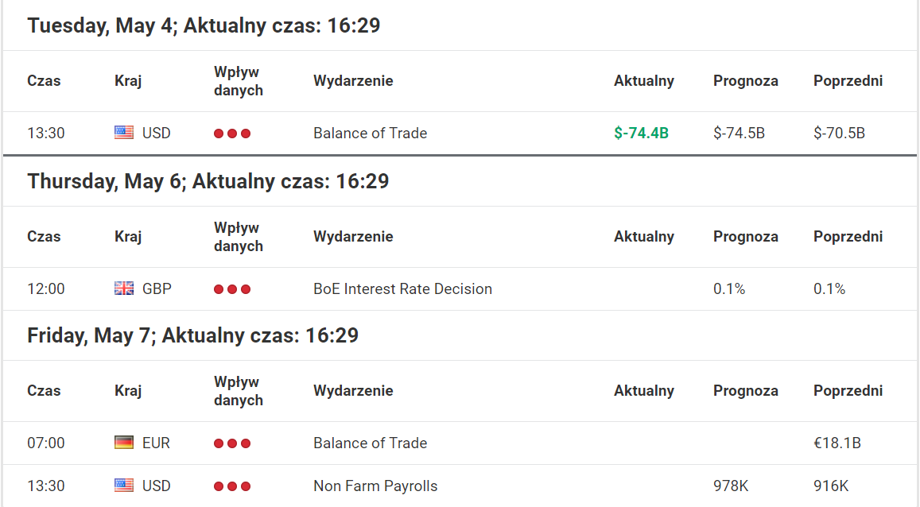The image size is (920, 507).
Task: Click the Tuesday, May 4 section heading
Action: 204,25
